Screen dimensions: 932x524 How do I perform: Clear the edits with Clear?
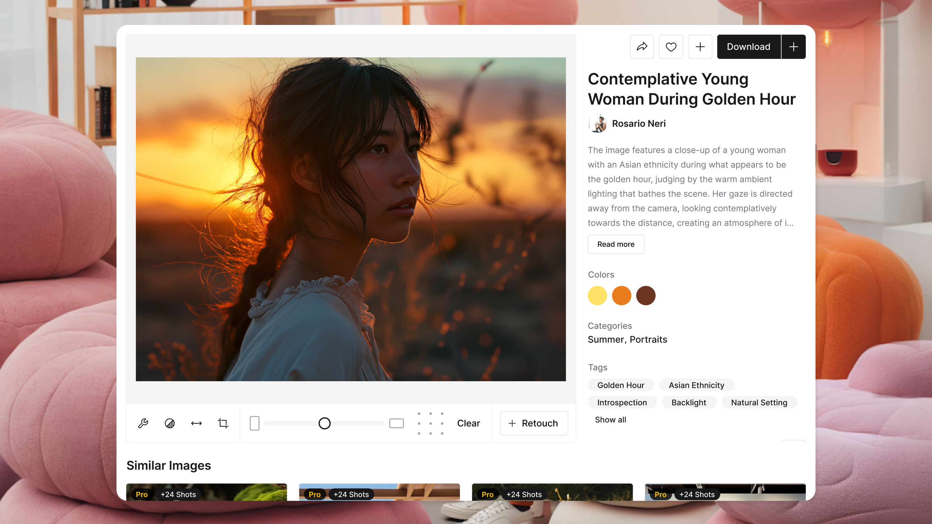coord(468,423)
